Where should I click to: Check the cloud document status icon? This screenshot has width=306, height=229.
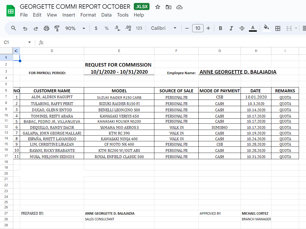coord(179,7)
